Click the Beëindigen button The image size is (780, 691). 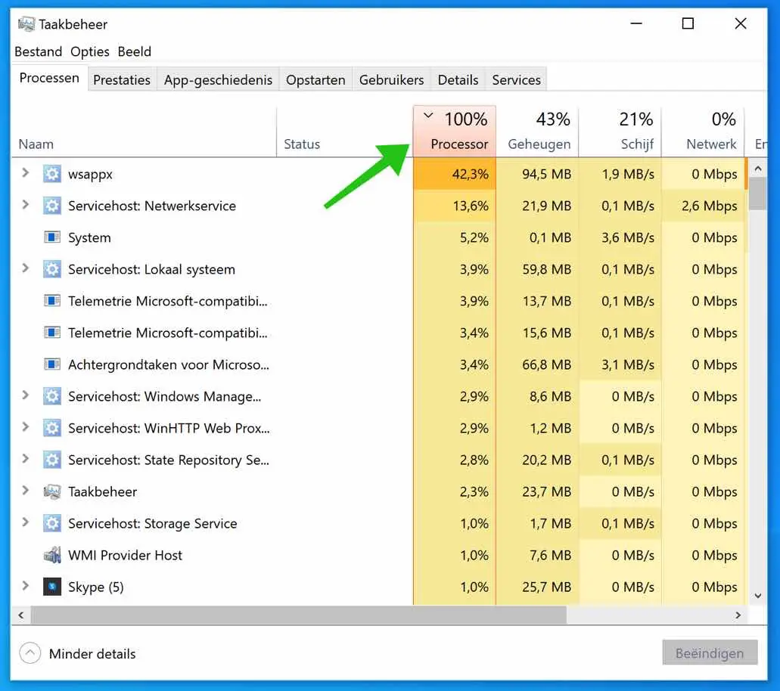(710, 652)
